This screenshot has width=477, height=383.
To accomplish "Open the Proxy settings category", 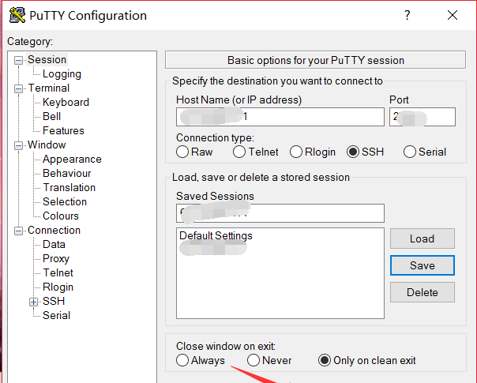I will tap(56, 258).
